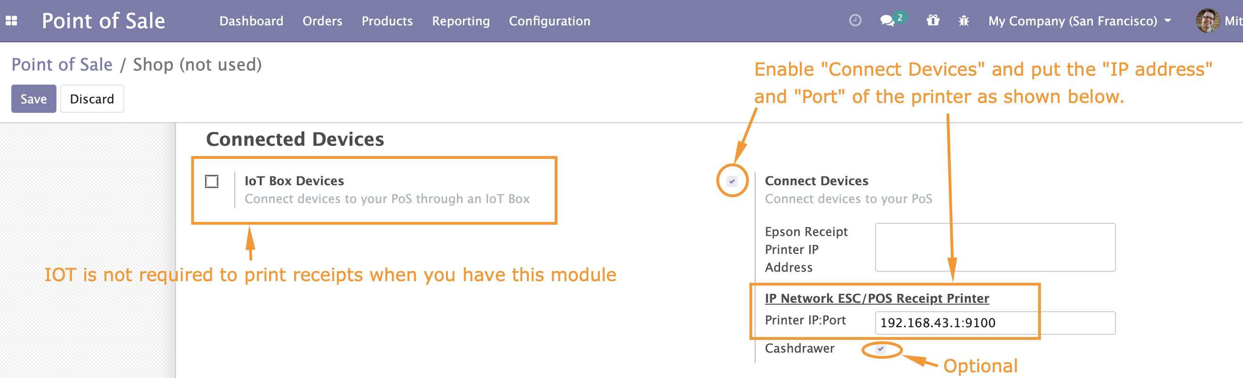Open the Configuration menu
Viewport: 1243px width, 378px height.
(x=549, y=21)
